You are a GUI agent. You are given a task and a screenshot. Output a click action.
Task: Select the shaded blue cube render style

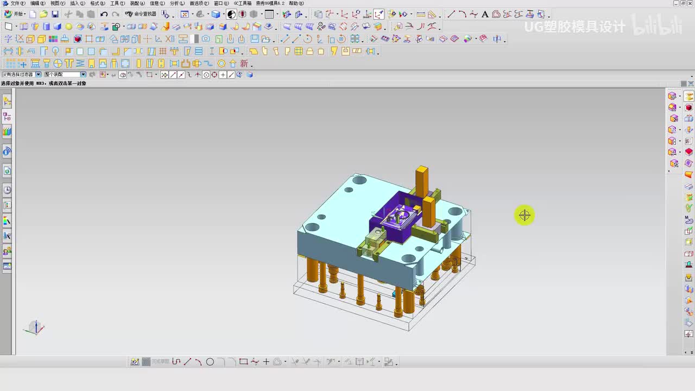point(216,15)
